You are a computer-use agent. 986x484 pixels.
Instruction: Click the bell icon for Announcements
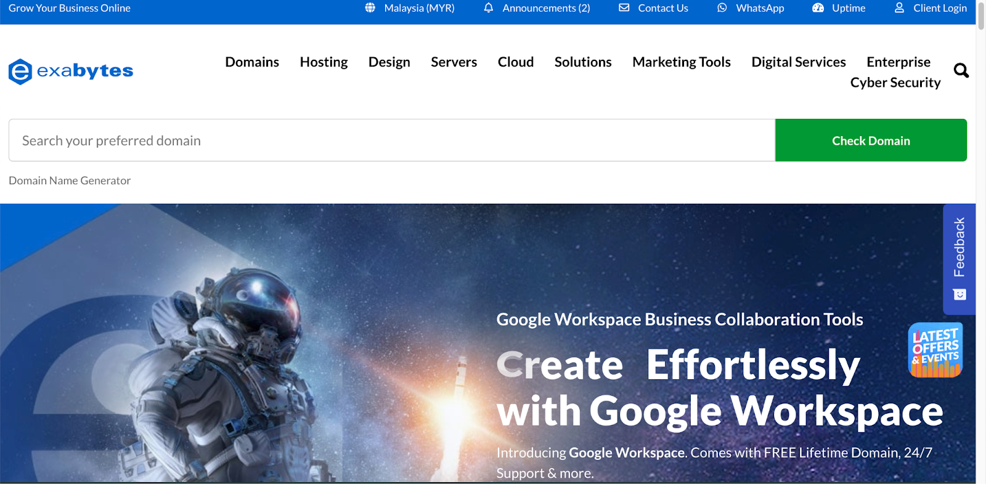(x=488, y=8)
